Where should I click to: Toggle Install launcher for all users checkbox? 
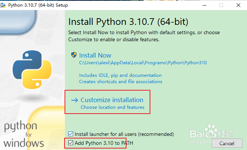(x=71, y=134)
